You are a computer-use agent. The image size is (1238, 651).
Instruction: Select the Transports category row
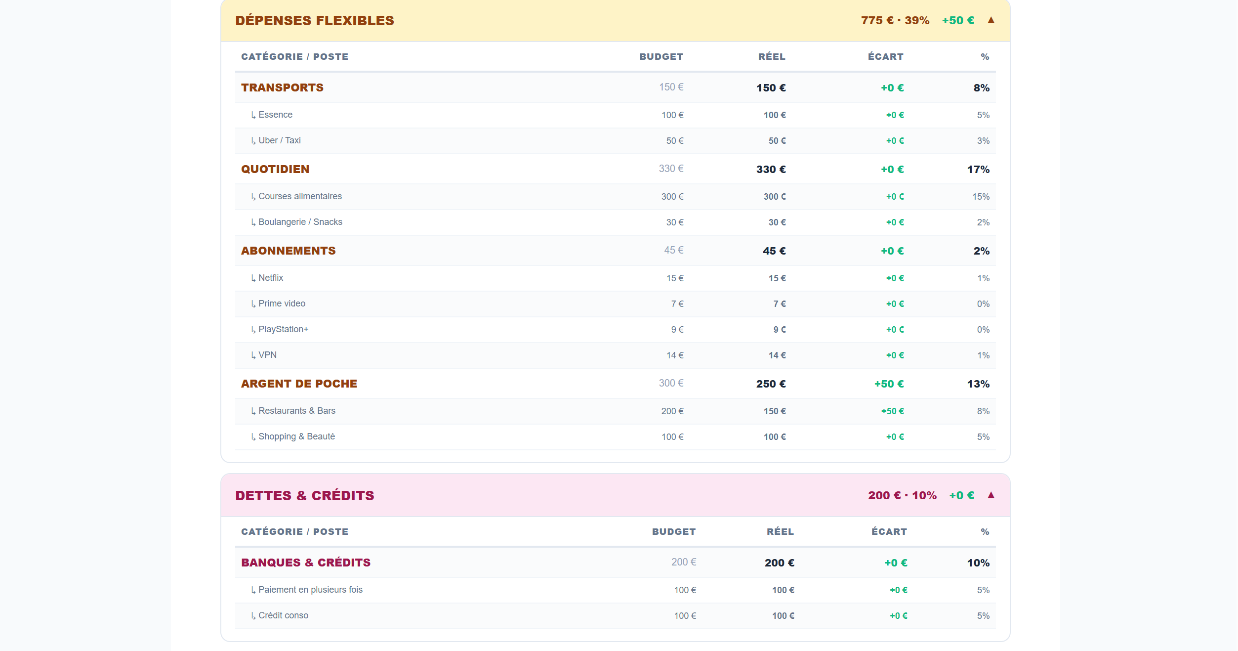click(615, 87)
